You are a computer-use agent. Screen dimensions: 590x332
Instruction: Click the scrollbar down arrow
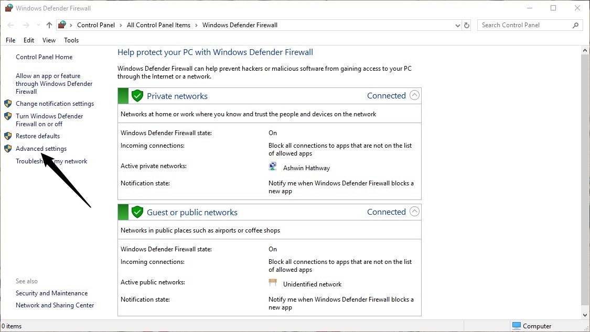point(585,315)
